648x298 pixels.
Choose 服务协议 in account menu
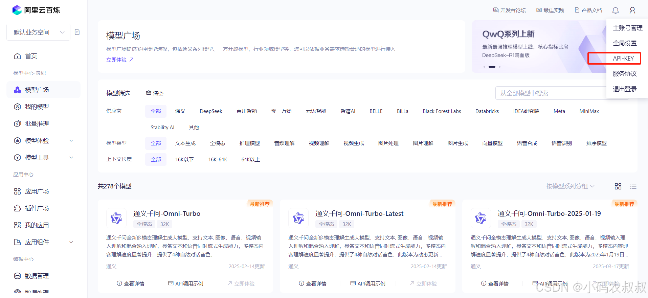625,74
